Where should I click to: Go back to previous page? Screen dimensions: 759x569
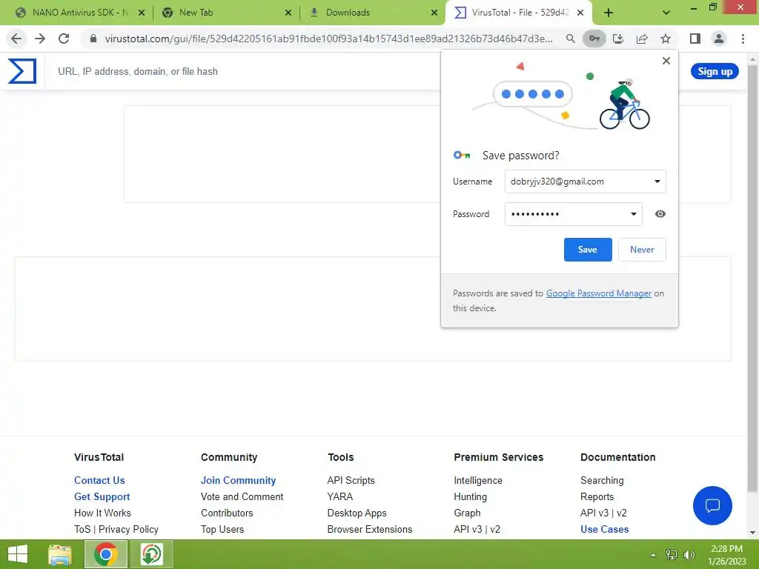point(16,39)
